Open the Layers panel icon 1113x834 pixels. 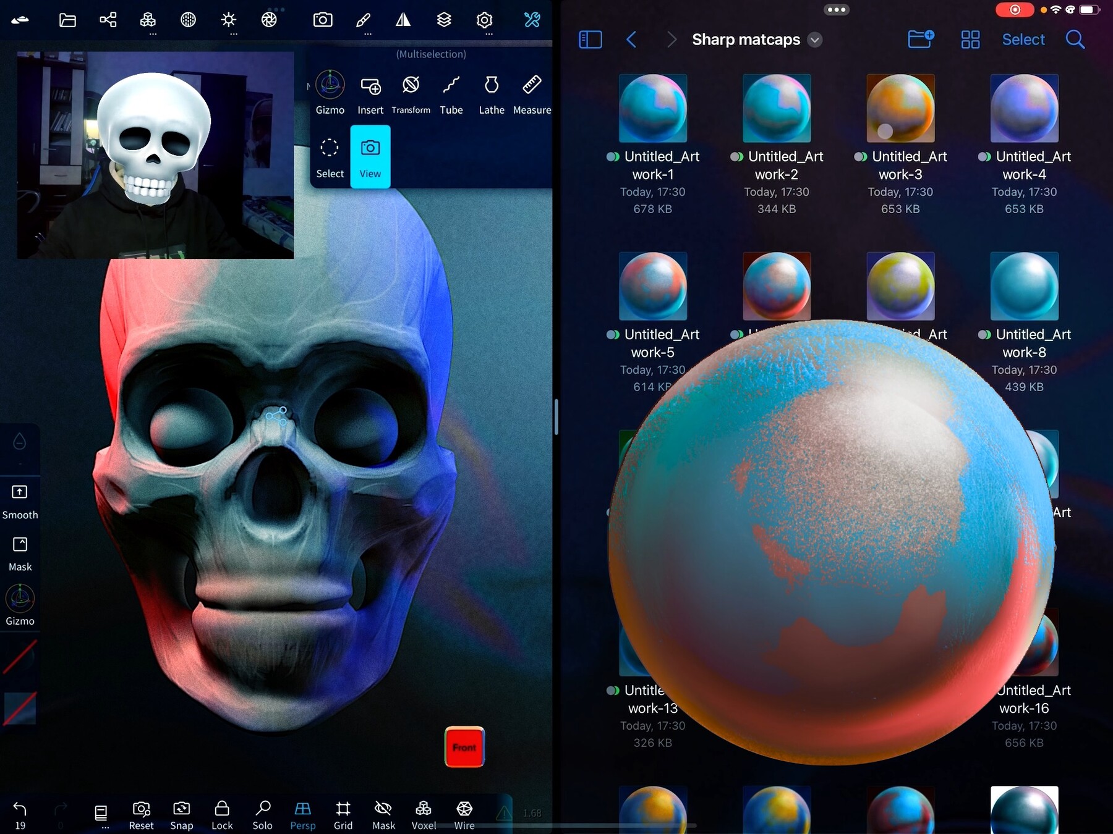click(444, 20)
